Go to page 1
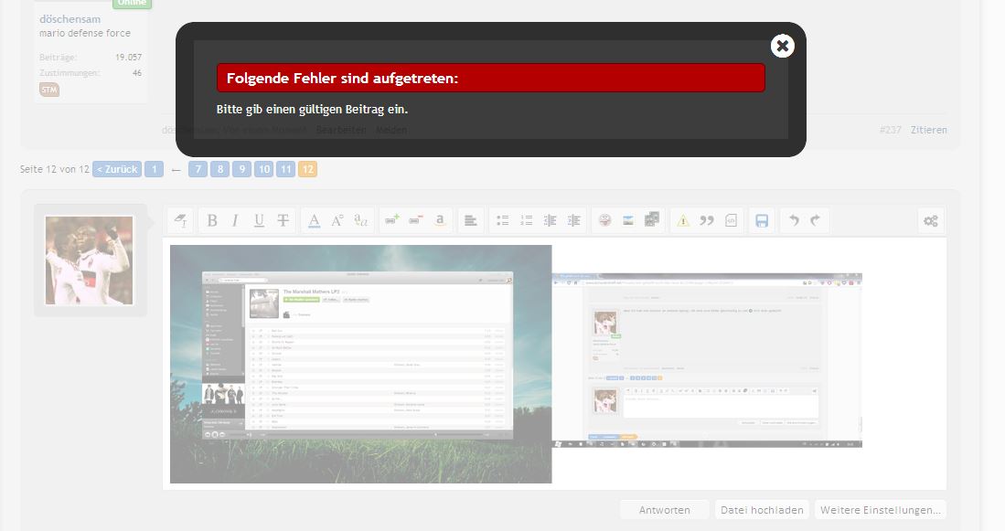This screenshot has width=1005, height=531. [154, 169]
